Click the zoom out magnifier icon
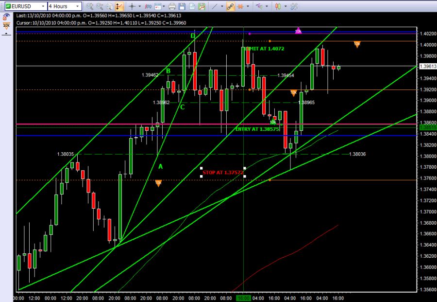This screenshot has height=302, width=437. pyautogui.click(x=99, y=6)
